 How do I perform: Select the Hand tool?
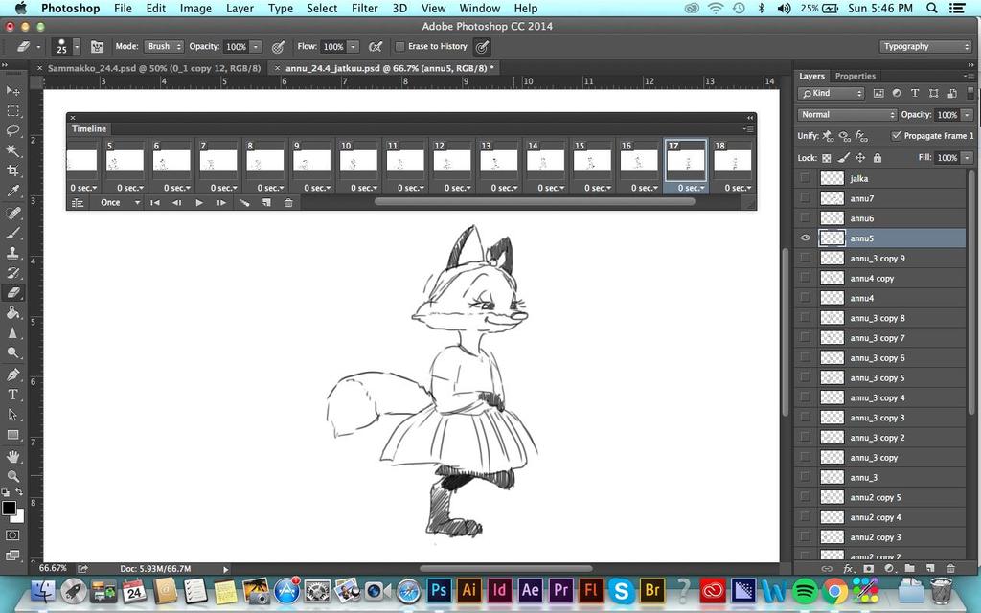tap(12, 457)
